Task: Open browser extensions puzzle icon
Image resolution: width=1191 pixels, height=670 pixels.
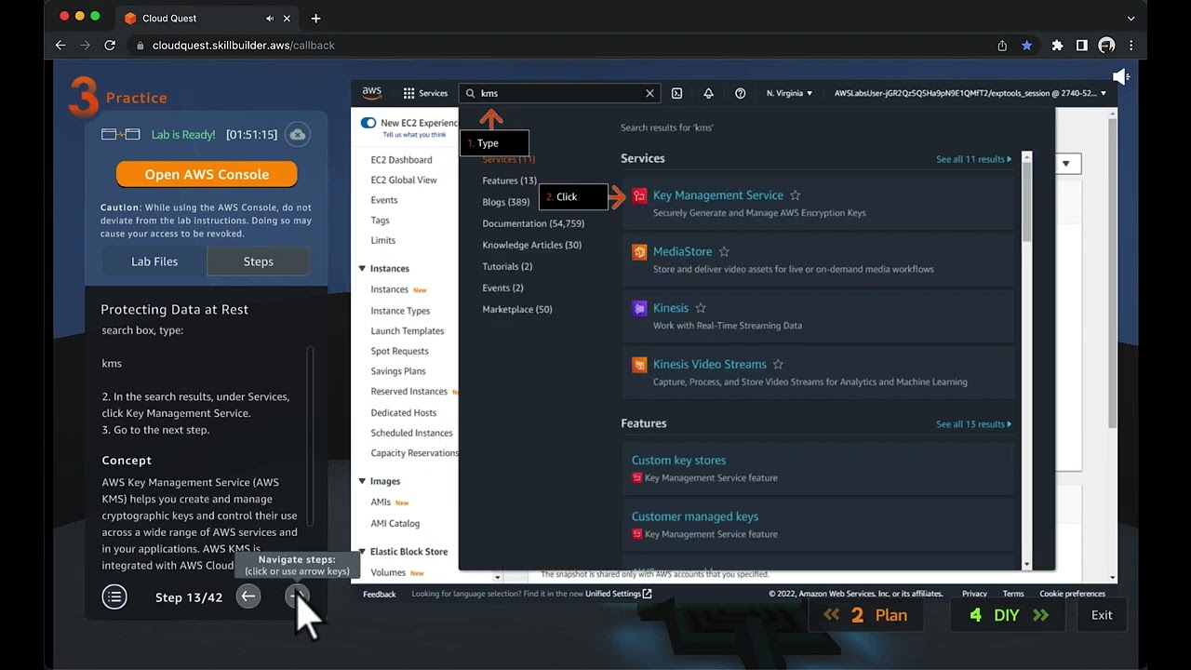Action: (x=1057, y=45)
